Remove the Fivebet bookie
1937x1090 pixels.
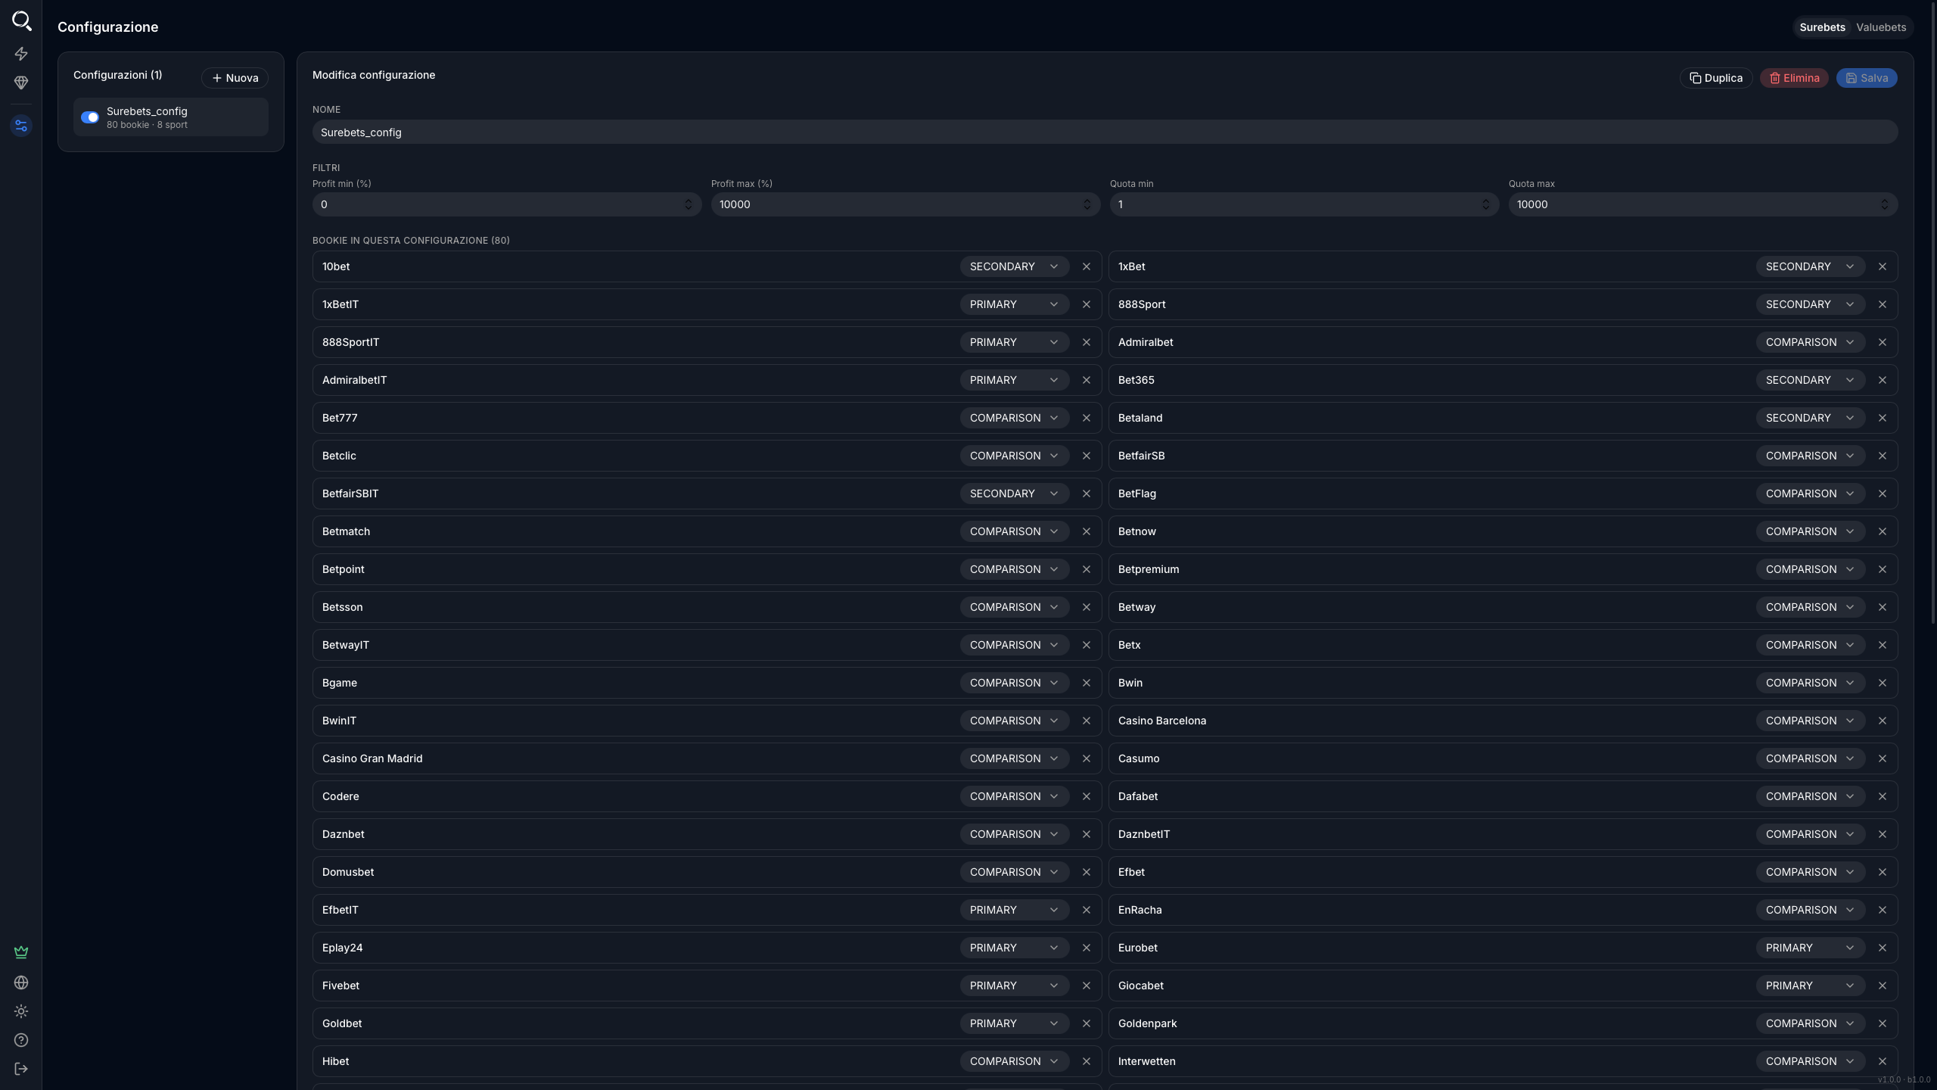tap(1087, 986)
